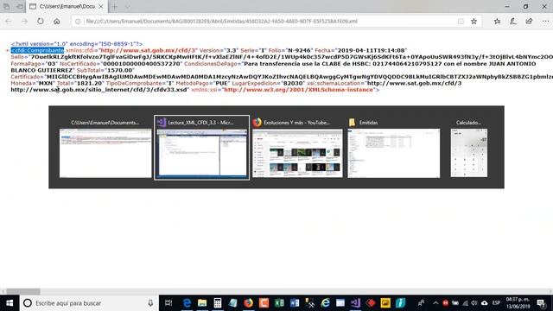Image resolution: width=553 pixels, height=311 pixels.
Task: Share this page icon in Edge
Action: (x=529, y=22)
